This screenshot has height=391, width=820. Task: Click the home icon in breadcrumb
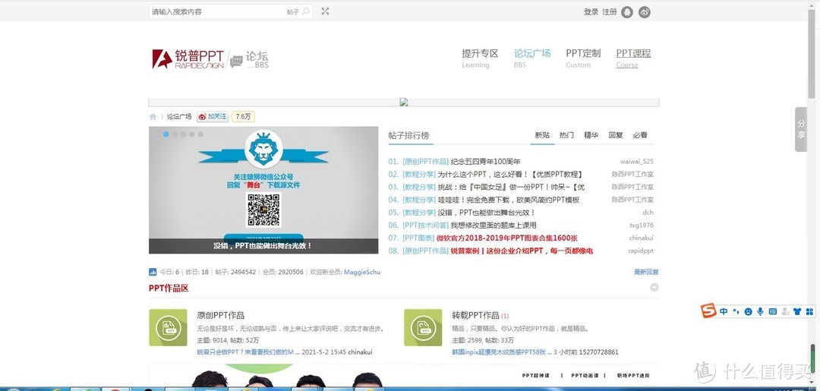pyautogui.click(x=153, y=117)
